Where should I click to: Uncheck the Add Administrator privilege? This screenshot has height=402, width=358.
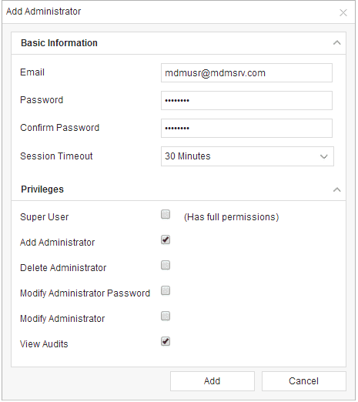click(166, 240)
